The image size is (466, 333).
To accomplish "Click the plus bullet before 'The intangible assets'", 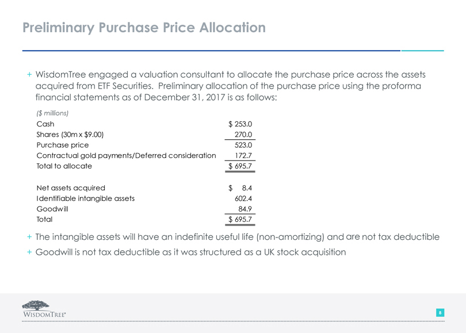I will (29, 237).
